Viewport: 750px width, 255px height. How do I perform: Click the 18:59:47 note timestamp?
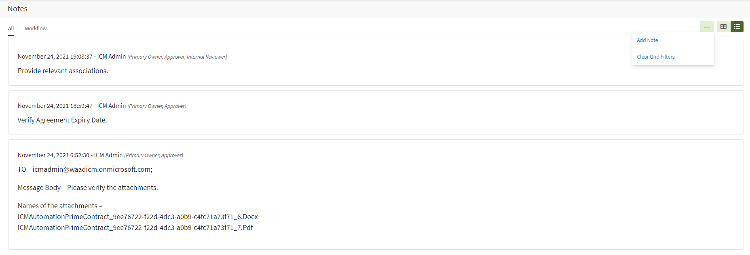click(x=55, y=106)
